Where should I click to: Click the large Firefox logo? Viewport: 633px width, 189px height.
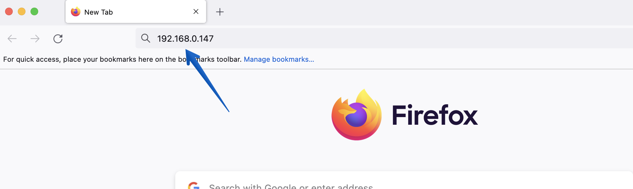tap(356, 115)
